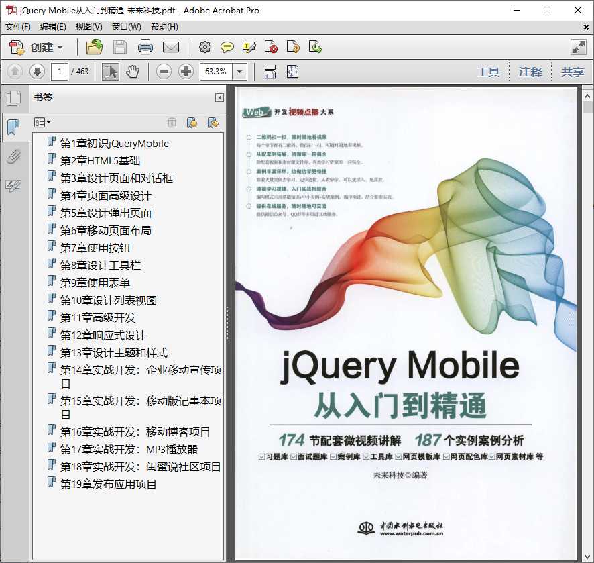Open the 工具 panel
Image resolution: width=594 pixels, height=563 pixels.
click(x=488, y=71)
